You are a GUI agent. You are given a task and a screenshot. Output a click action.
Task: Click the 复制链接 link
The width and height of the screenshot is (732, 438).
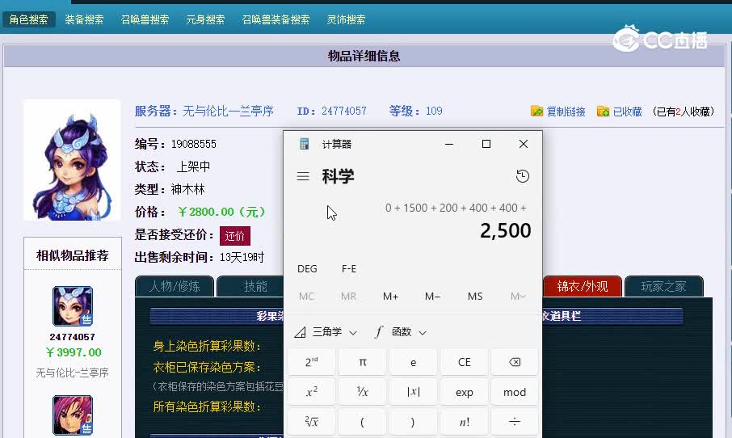[566, 112]
